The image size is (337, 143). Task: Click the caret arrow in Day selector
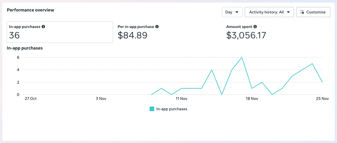pyautogui.click(x=237, y=12)
